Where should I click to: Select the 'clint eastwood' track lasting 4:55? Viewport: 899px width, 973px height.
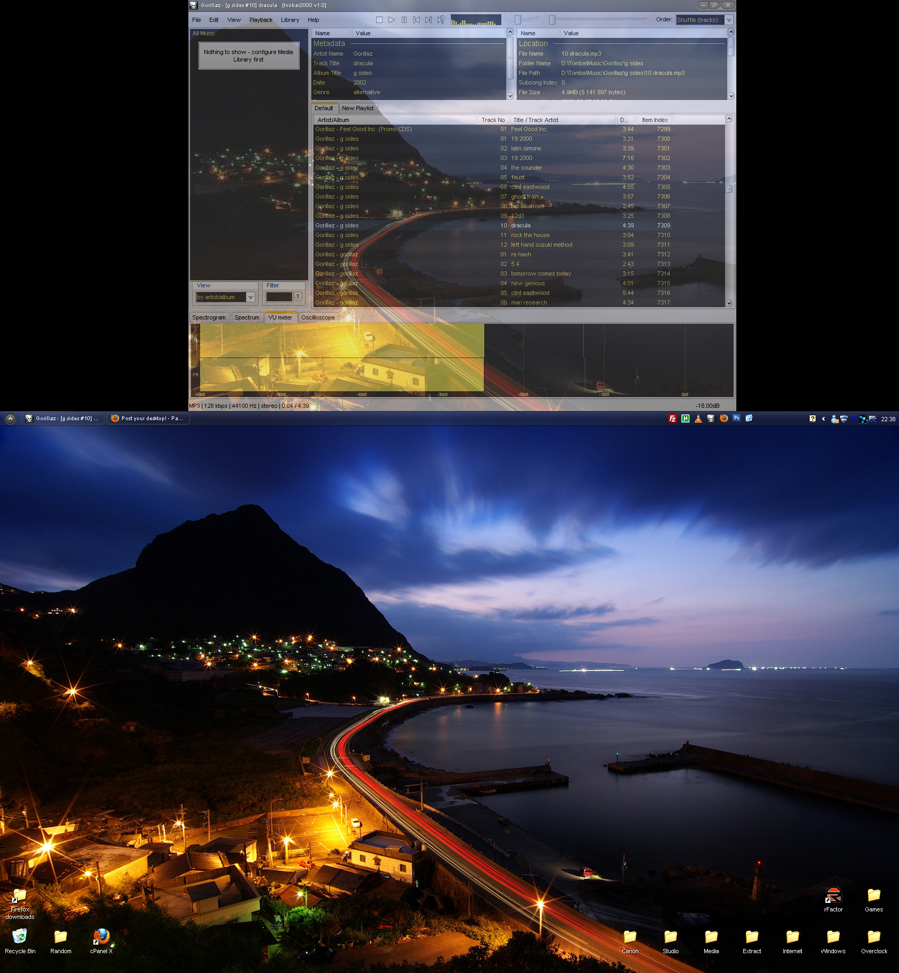(x=519, y=187)
